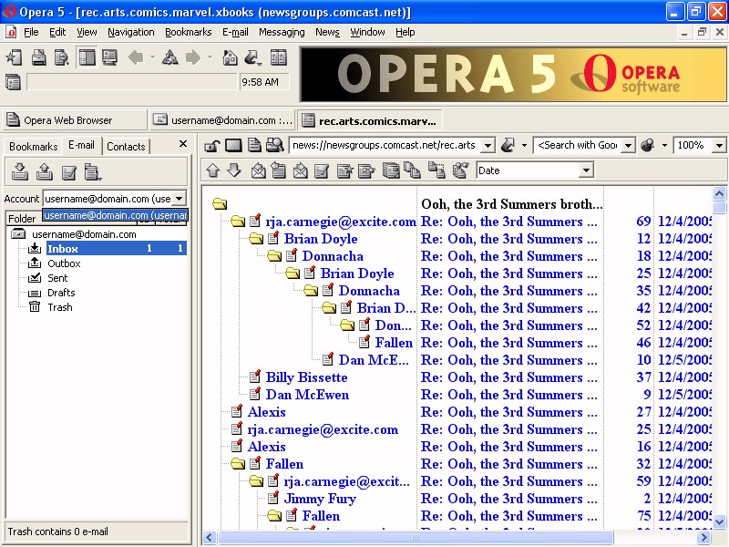This screenshot has height=547, width=729.
Task: Click the down arrow next message icon
Action: pos(234,170)
